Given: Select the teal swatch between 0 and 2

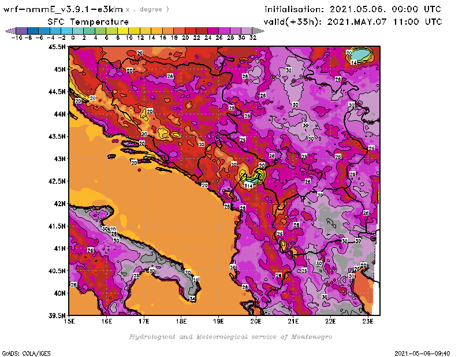Looking at the screenshot, I should tap(79, 31).
